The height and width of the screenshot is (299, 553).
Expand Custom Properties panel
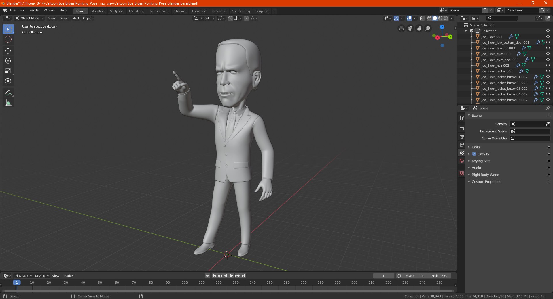click(486, 181)
